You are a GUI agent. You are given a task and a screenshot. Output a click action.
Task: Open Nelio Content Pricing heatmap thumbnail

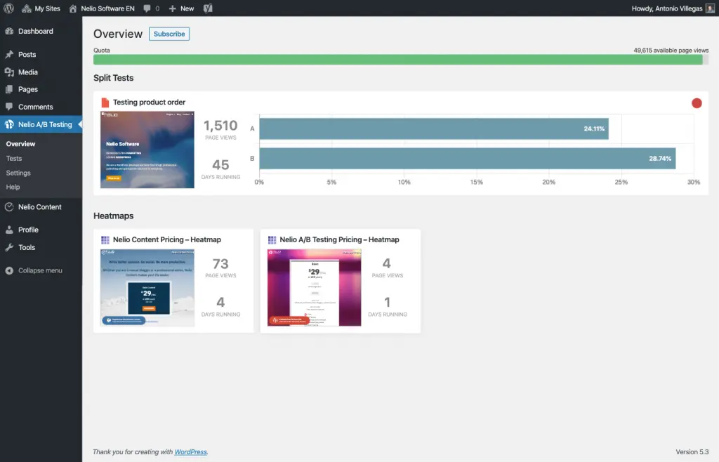click(x=147, y=288)
